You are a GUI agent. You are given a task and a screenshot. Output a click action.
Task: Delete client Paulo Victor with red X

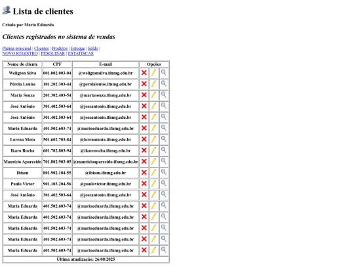(144, 184)
